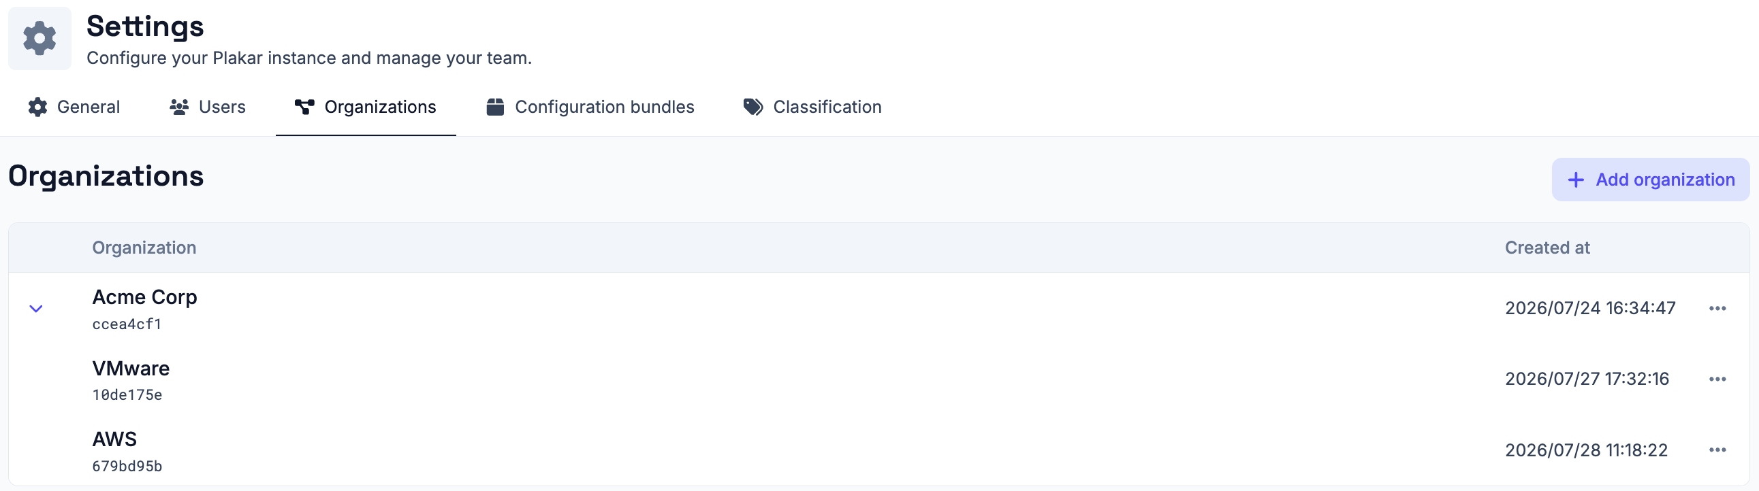Open the more options menu for Acme Corp
The image size is (1759, 491).
[x=1717, y=308]
